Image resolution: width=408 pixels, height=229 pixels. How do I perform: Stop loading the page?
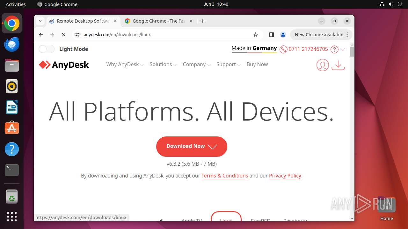(x=64, y=35)
